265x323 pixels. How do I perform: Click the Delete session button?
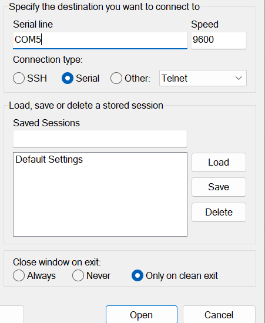pyautogui.click(x=219, y=212)
